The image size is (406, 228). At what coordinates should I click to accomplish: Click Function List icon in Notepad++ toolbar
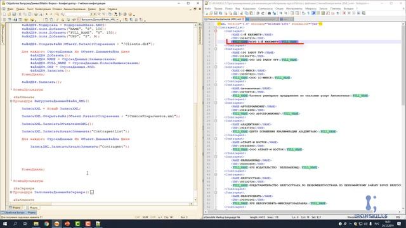[x=328, y=13]
